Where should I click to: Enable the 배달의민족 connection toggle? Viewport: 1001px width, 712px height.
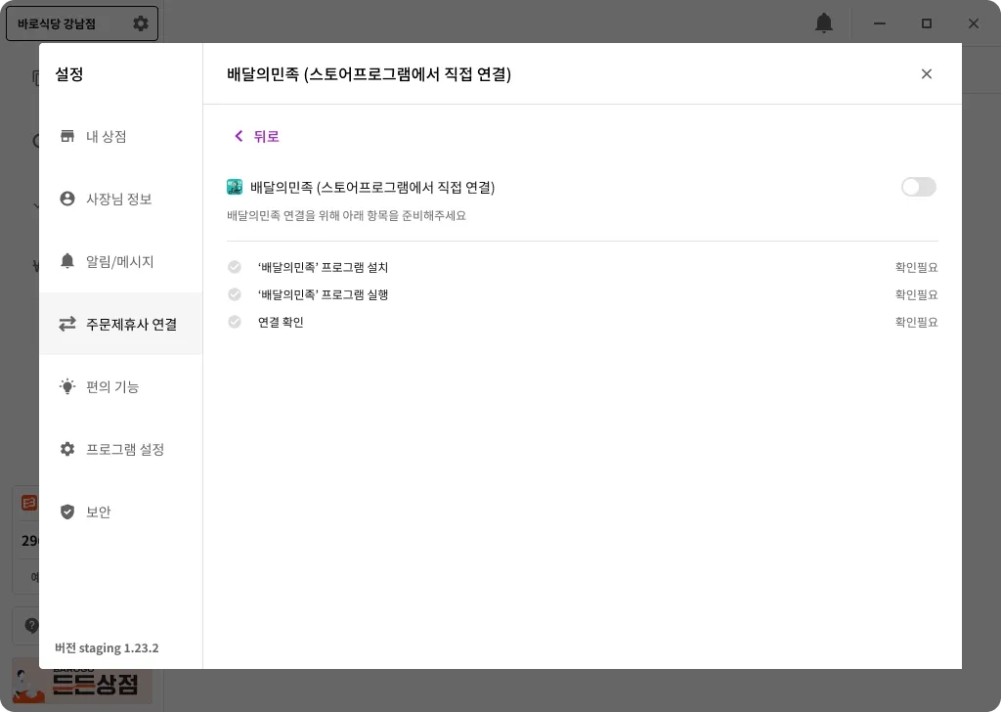pos(919,187)
